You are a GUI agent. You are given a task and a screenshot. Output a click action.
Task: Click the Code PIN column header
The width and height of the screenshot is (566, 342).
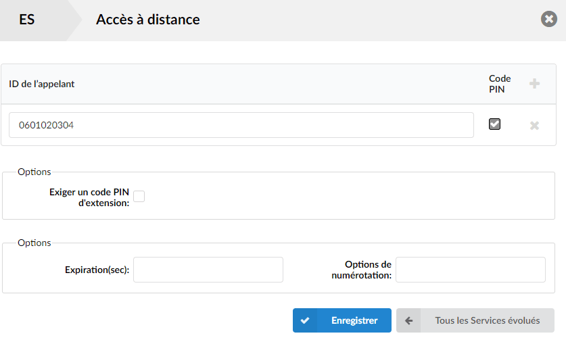point(500,84)
